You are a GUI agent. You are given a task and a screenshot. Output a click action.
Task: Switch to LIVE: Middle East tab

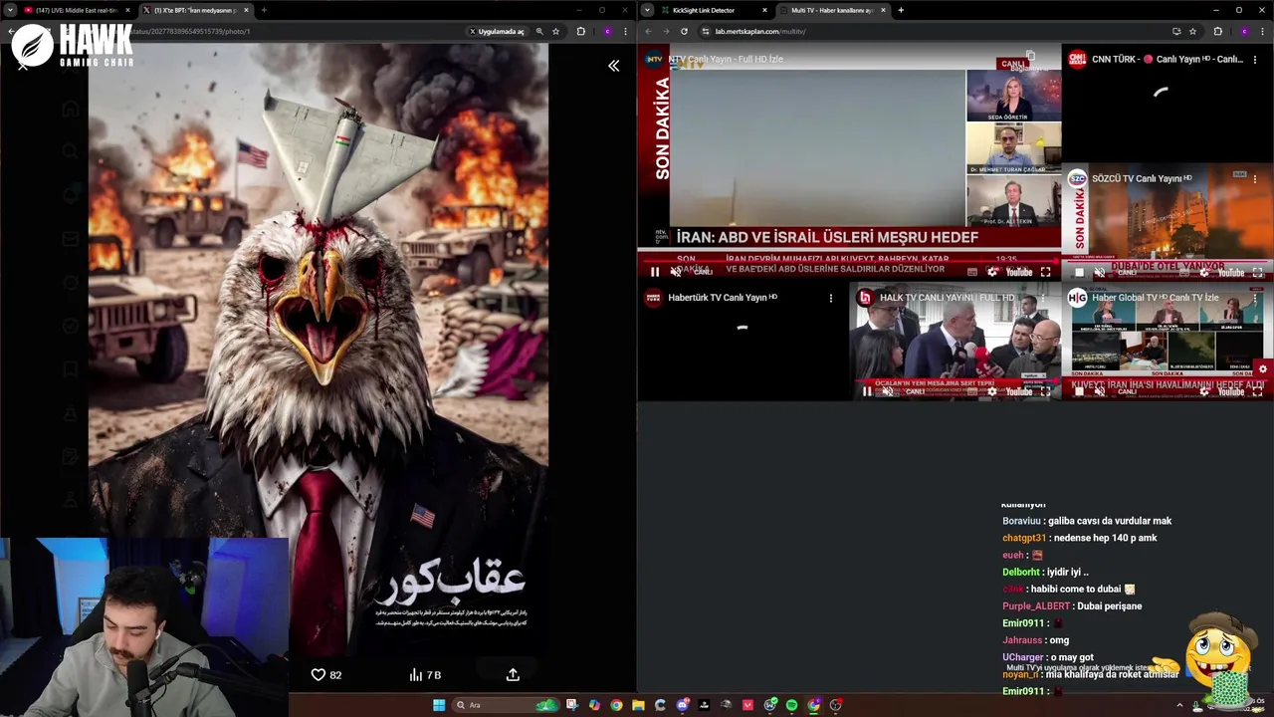(77, 10)
